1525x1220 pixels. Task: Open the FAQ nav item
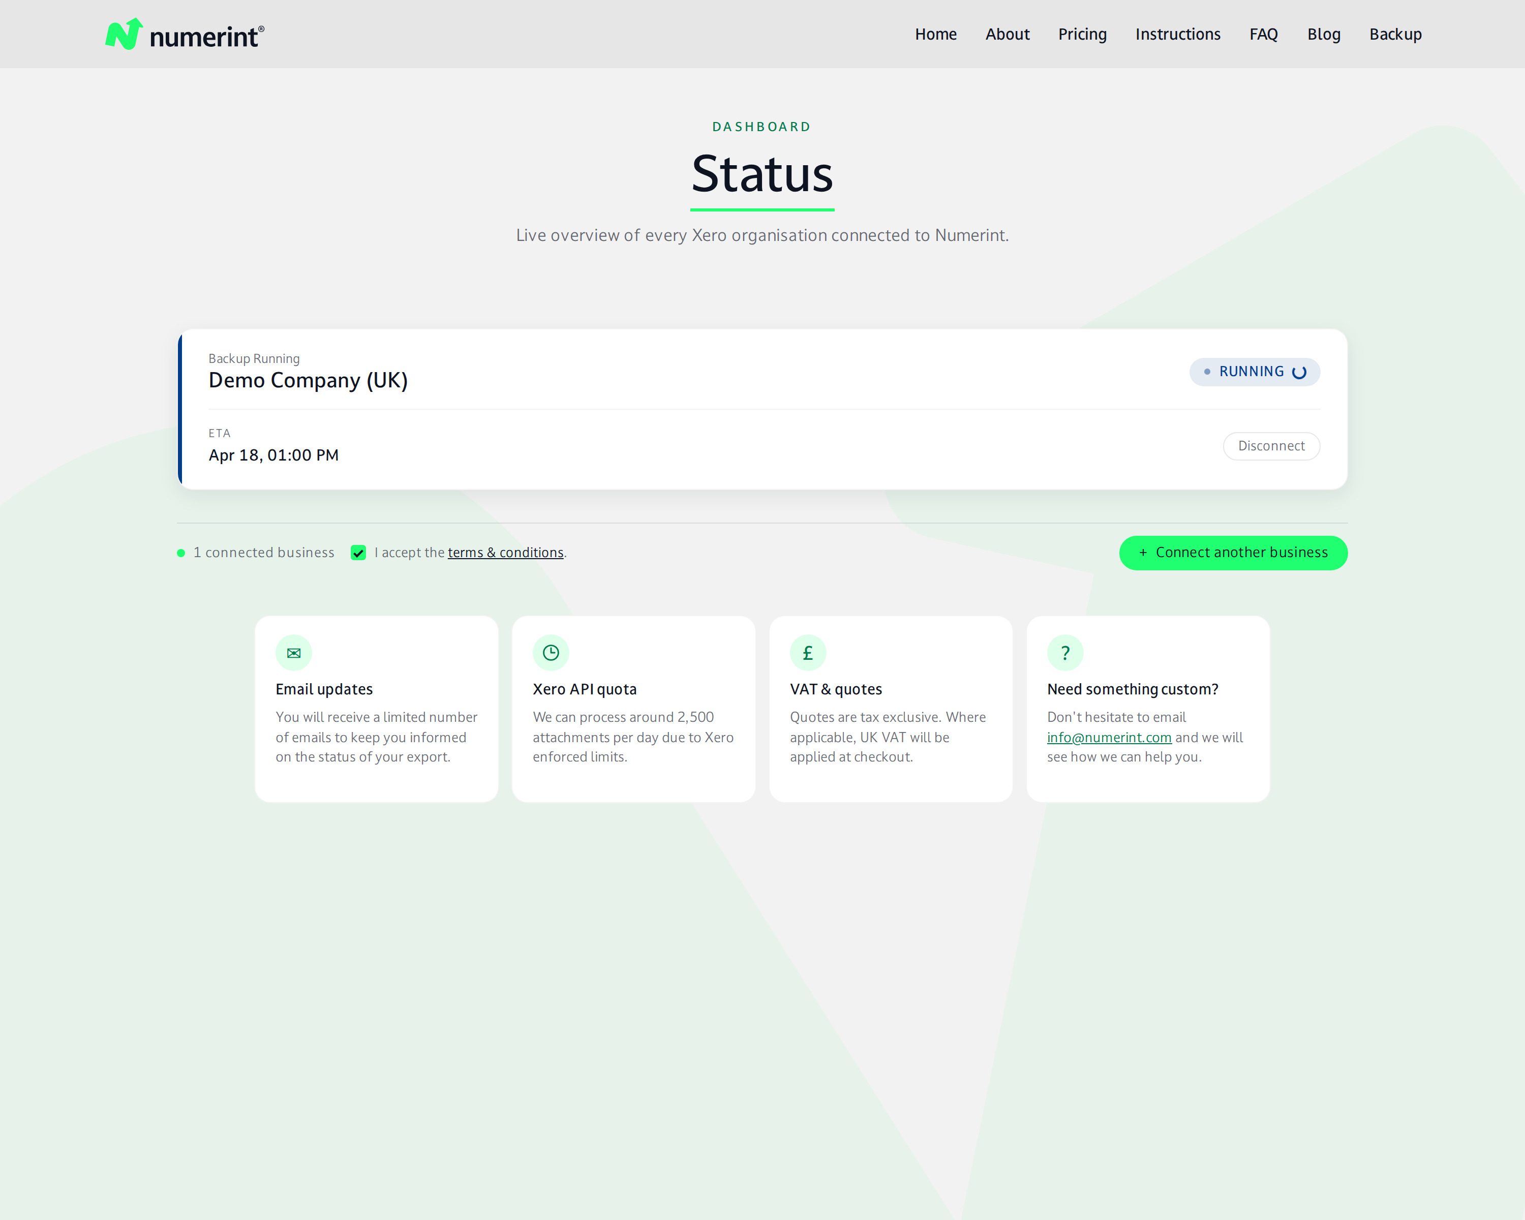point(1263,34)
